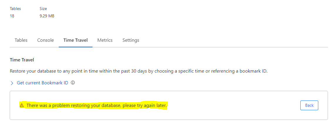Open the Get current Bookmark ID link
This screenshot has height=129, width=335.
pyautogui.click(x=42, y=83)
